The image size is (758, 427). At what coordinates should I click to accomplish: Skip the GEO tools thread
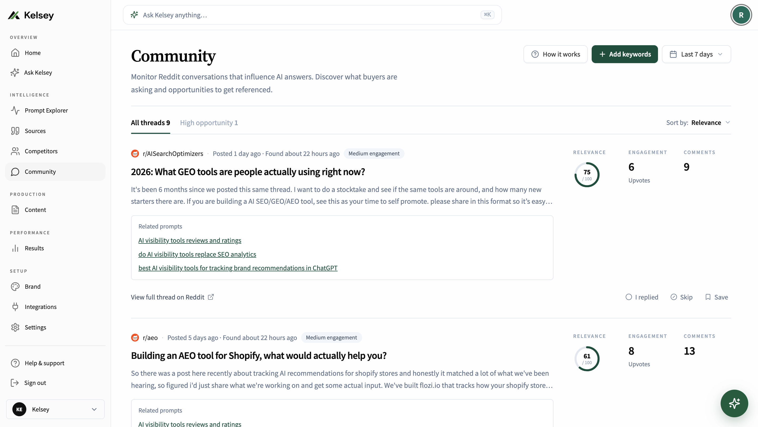(x=681, y=297)
